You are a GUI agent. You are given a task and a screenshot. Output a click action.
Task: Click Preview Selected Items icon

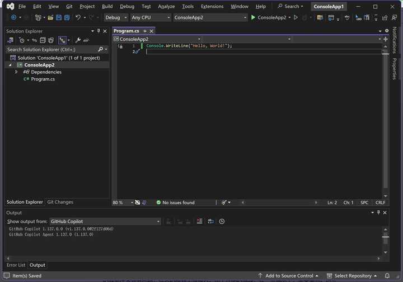(x=86, y=40)
